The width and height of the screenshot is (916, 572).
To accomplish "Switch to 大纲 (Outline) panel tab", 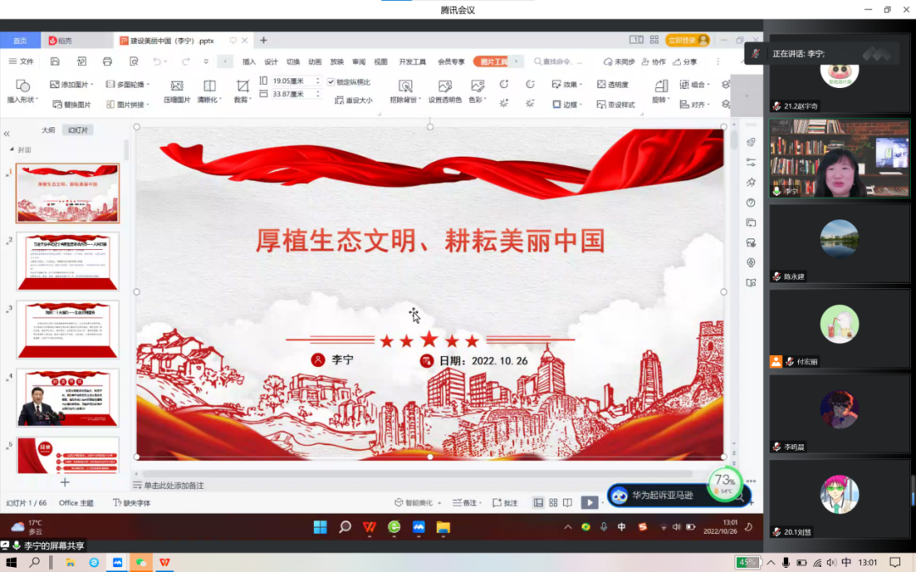I will 48,131.
